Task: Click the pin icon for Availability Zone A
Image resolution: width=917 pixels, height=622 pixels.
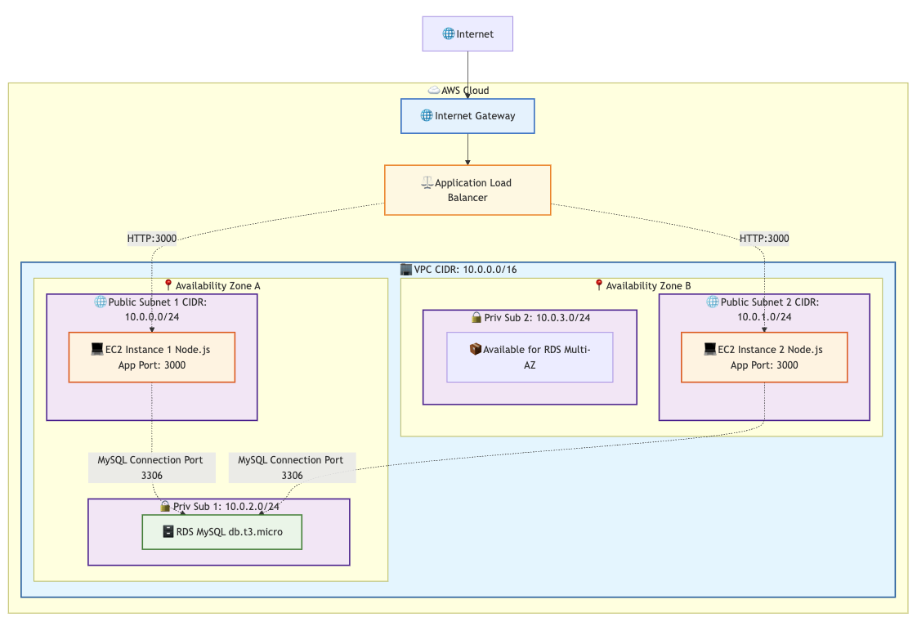Action: point(168,285)
